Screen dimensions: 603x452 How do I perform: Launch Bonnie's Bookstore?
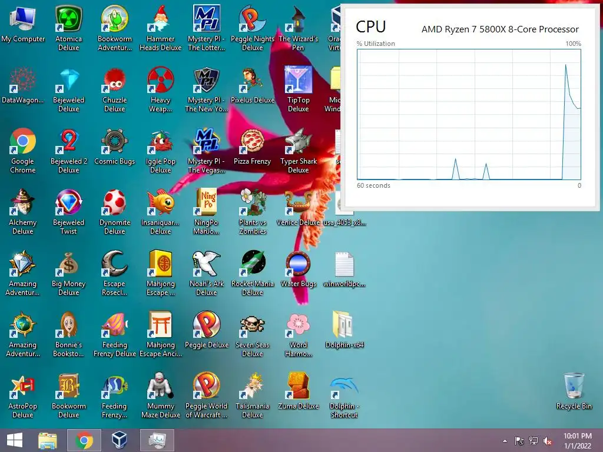68,334
